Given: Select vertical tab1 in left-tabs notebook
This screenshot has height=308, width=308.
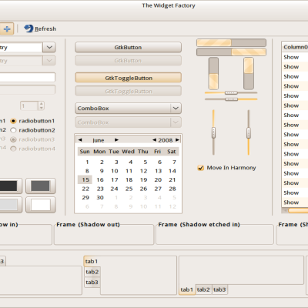Looking at the screenshot, I should pos(92,261).
